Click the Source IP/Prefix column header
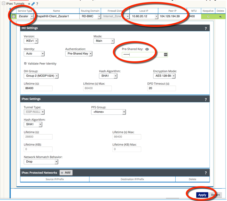227x201 pixels. coord(55,179)
